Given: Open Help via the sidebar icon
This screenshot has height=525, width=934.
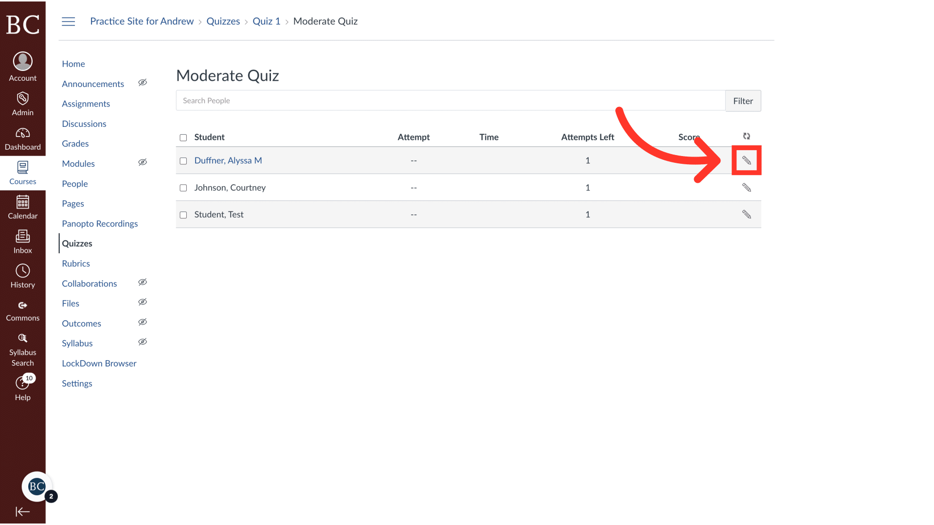Looking at the screenshot, I should (22, 383).
